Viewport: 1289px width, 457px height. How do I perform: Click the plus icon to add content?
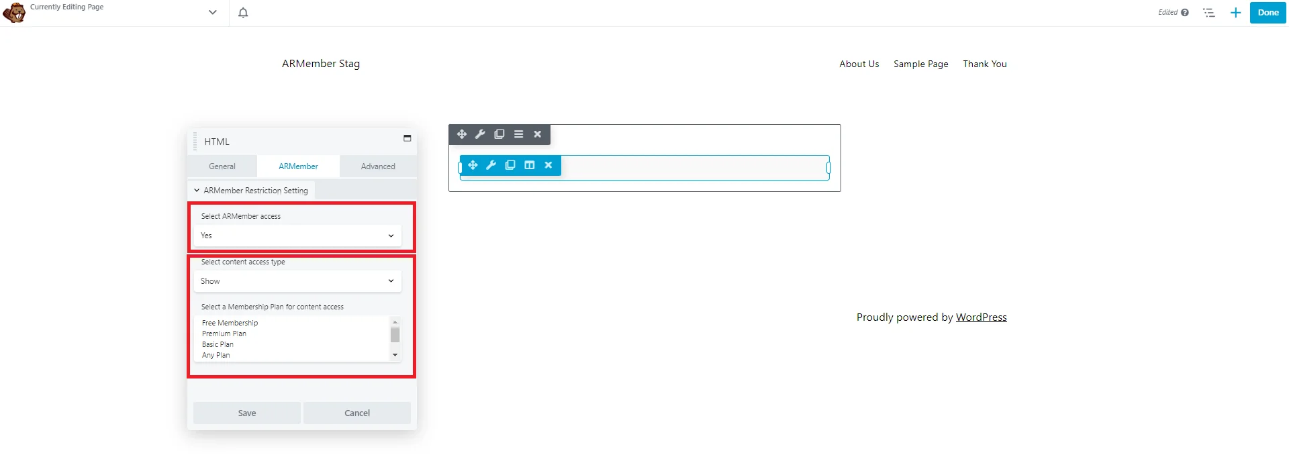tap(1235, 13)
